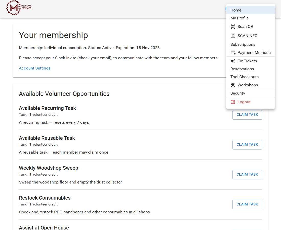Click the 'Restock Consumables' title

point(45,198)
